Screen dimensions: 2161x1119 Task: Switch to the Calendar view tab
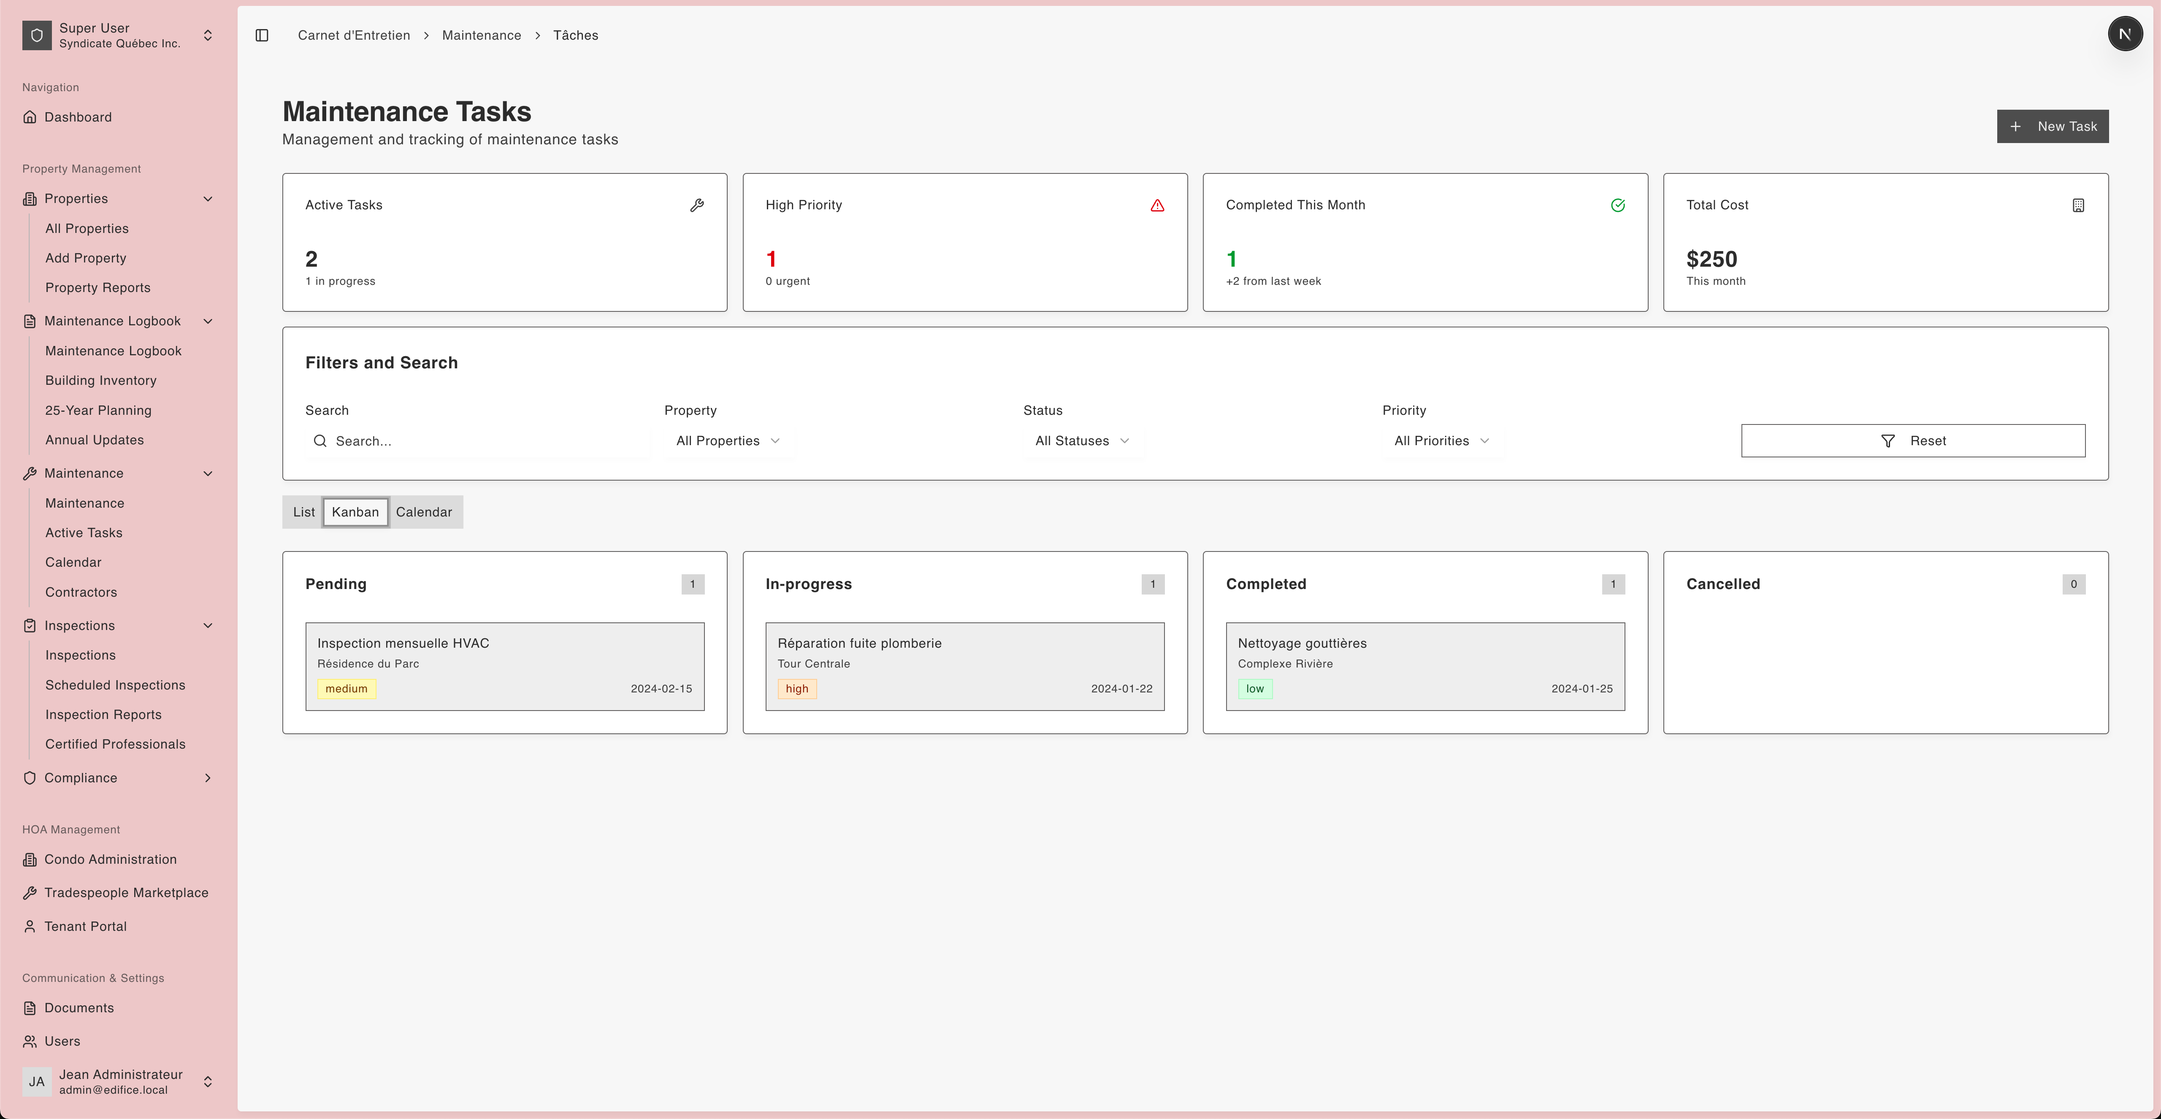tap(424, 513)
